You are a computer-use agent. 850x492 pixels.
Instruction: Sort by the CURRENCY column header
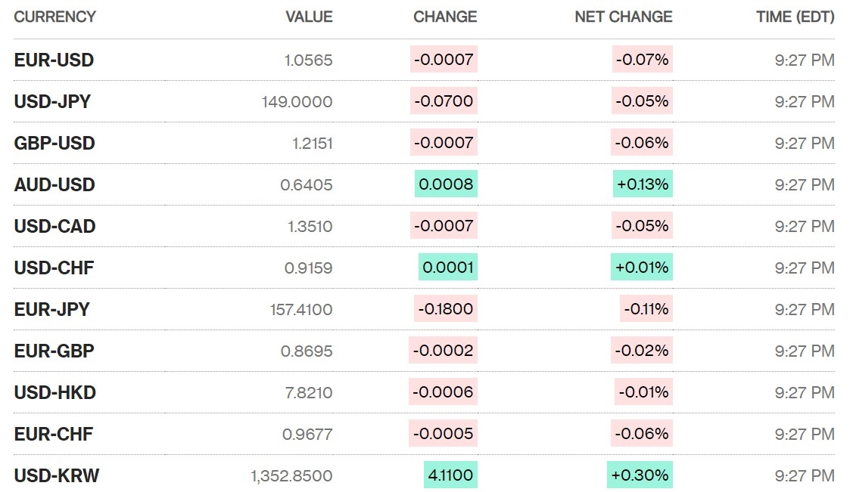pyautogui.click(x=54, y=17)
